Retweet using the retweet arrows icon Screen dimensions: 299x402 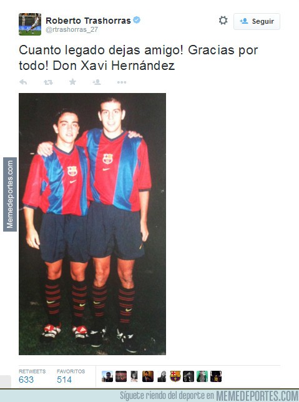pos(48,82)
